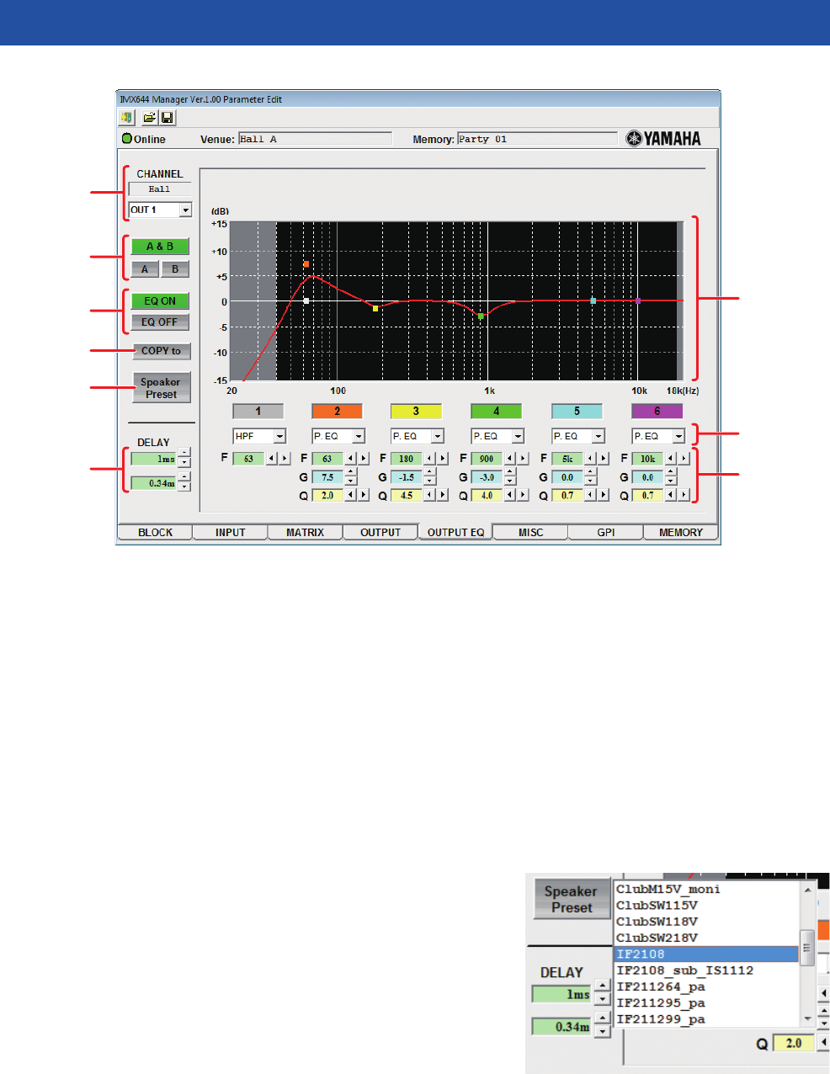Click the cyan band 5 point on graph
The image size is (830, 1074).
click(x=593, y=300)
